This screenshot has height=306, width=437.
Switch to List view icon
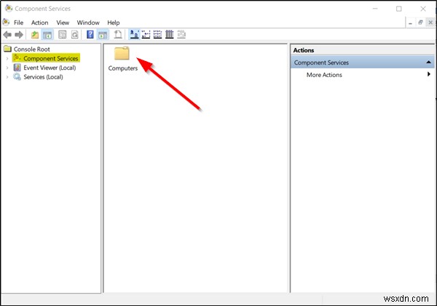pyautogui.click(x=158, y=35)
